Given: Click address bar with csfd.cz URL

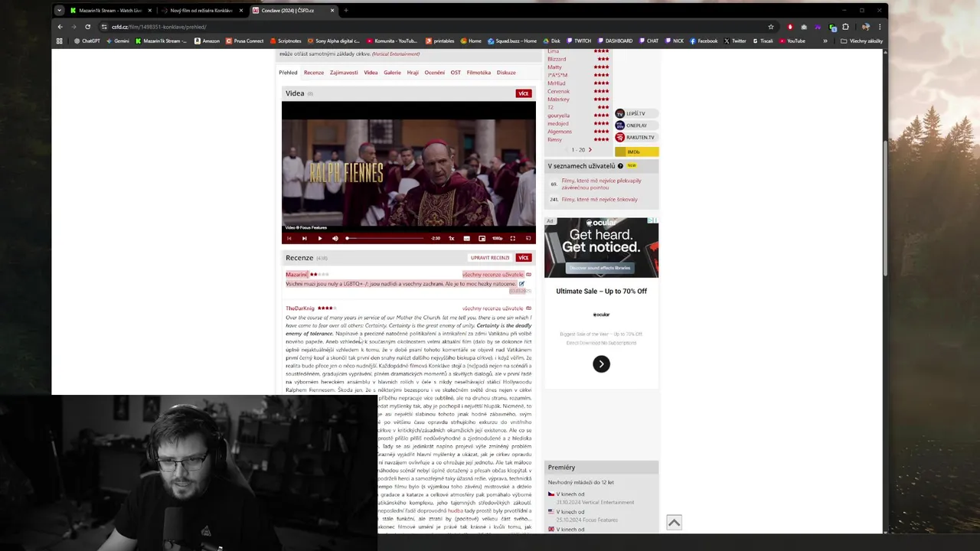Looking at the screenshot, I should pos(436,27).
